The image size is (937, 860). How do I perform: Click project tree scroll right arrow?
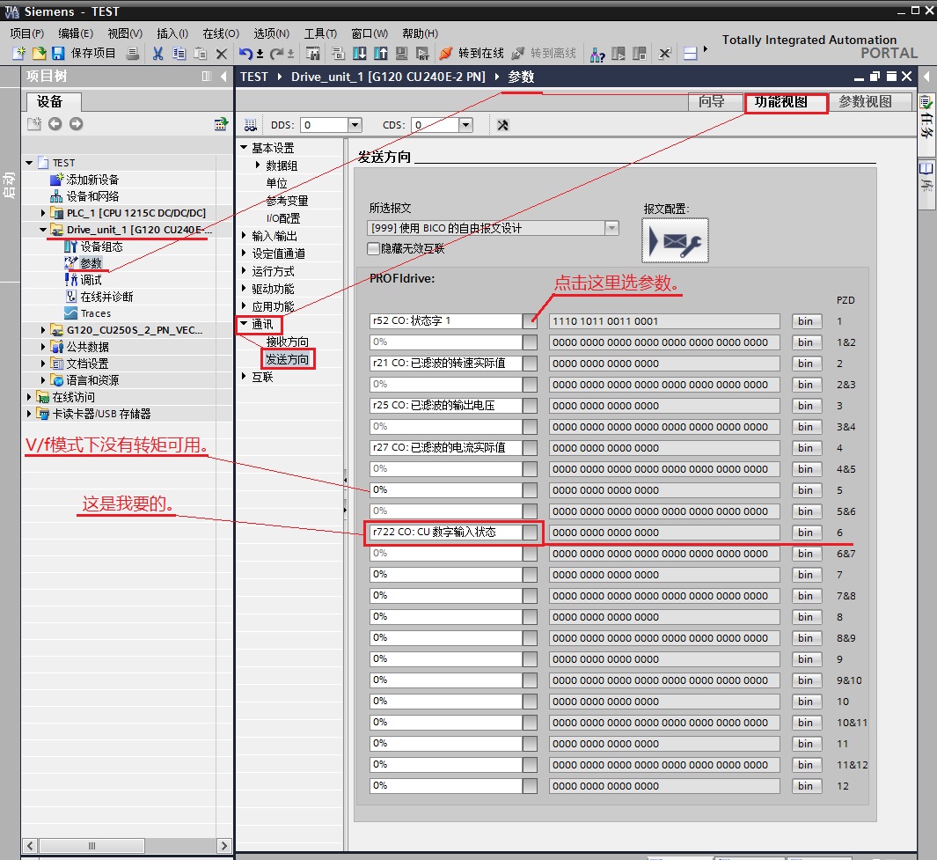[223, 846]
